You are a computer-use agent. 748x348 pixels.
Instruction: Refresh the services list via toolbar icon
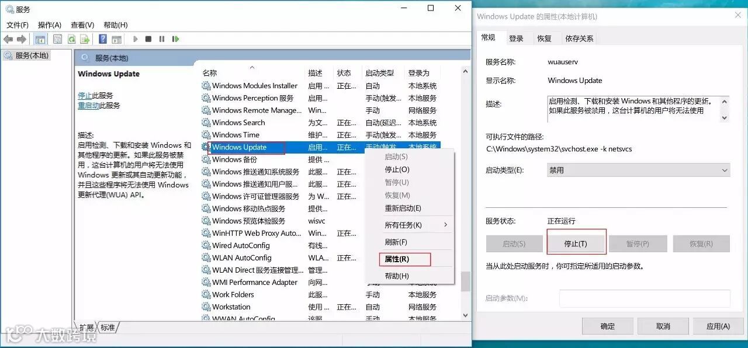(x=71, y=39)
